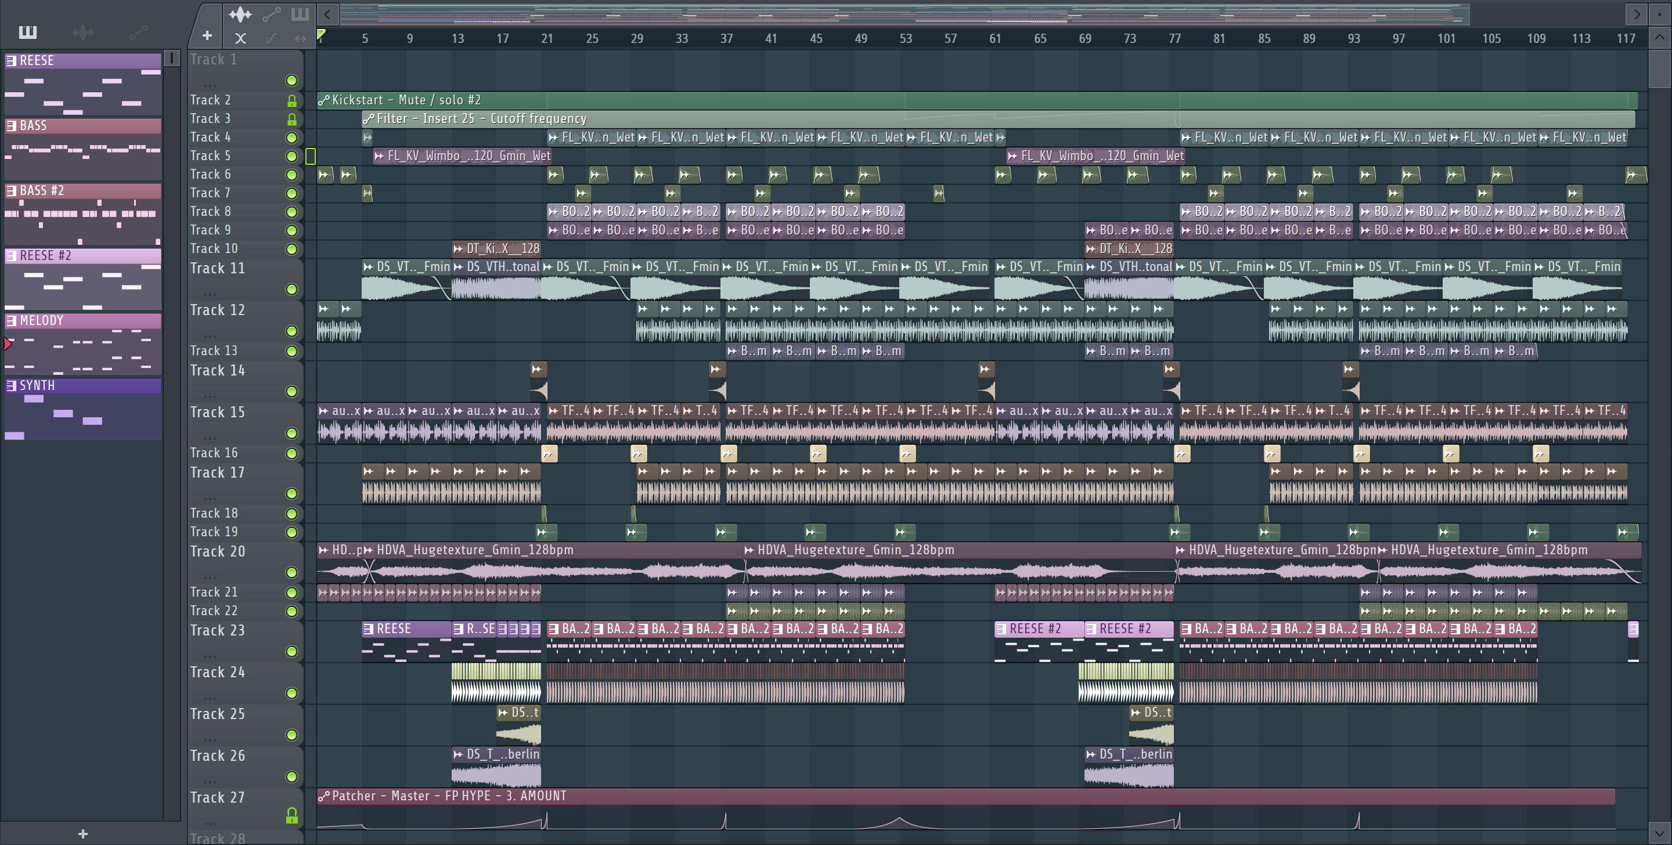
Task: Mute Track 23 with its green switch
Action: pyautogui.click(x=291, y=651)
